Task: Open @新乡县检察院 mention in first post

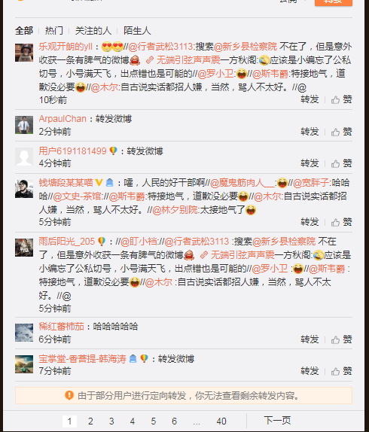Action: [x=245, y=47]
